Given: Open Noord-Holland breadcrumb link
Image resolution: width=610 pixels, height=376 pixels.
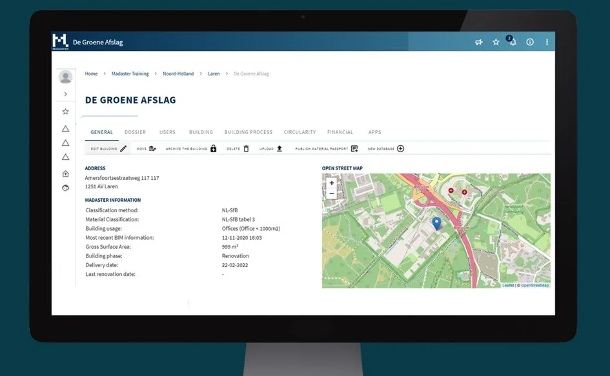Looking at the screenshot, I should pyautogui.click(x=178, y=74).
